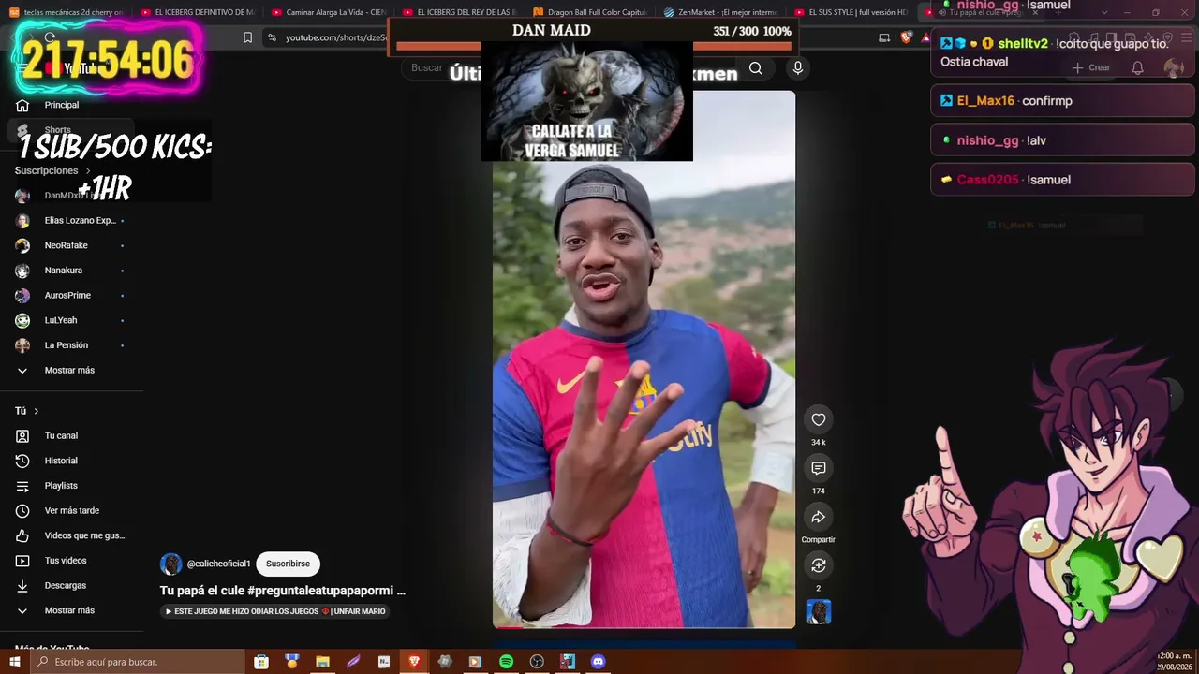
Task: Open Brave browser on taskbar
Action: (414, 662)
